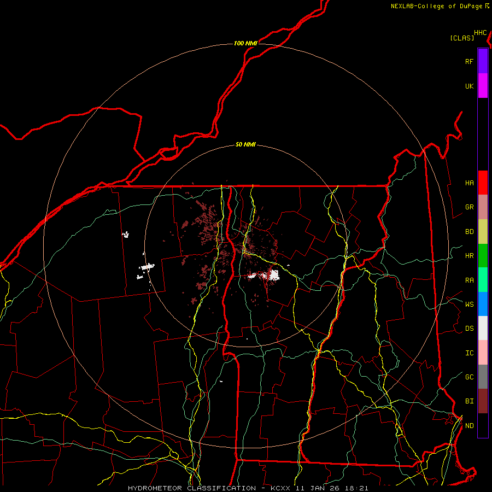Click the 50 NMI range ring label
The width and height of the screenshot is (492, 492).
coord(245,144)
